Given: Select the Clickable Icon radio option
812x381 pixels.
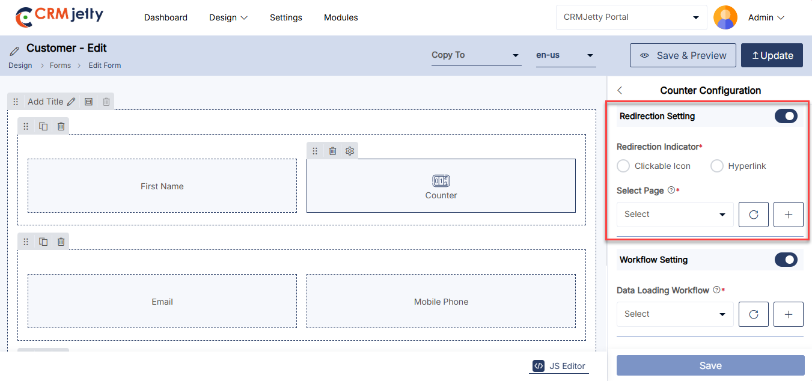Looking at the screenshot, I should point(624,166).
